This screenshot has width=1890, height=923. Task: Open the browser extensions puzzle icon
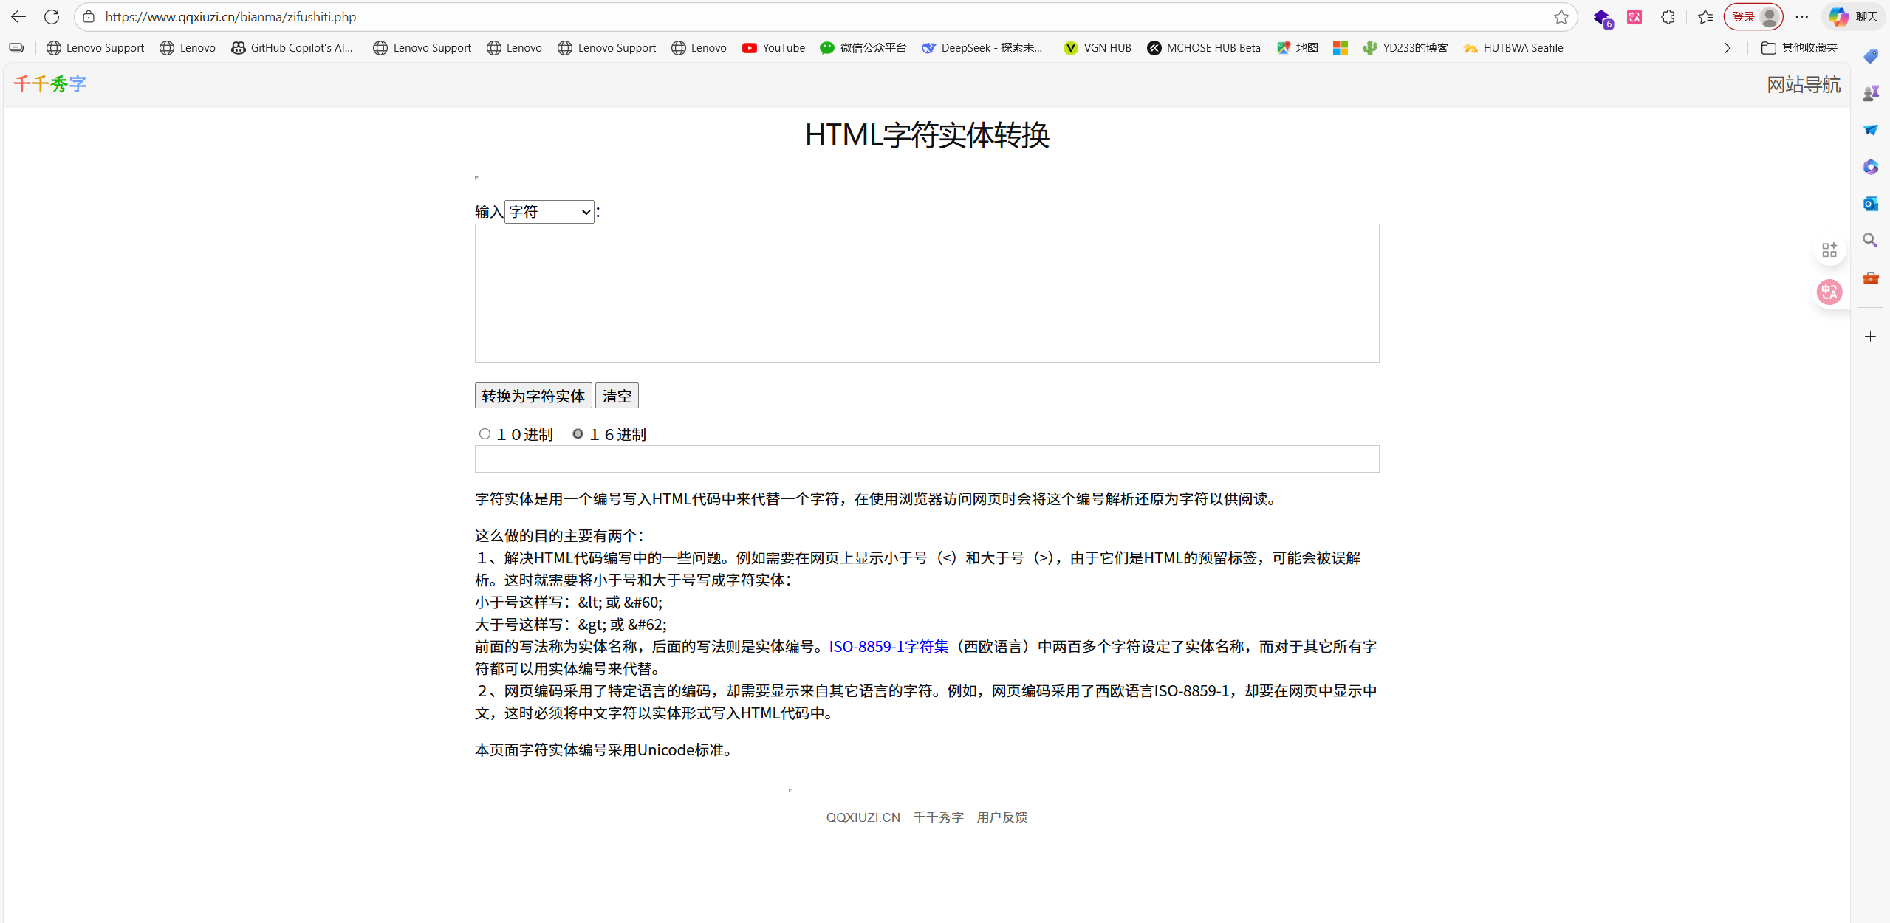[1668, 17]
